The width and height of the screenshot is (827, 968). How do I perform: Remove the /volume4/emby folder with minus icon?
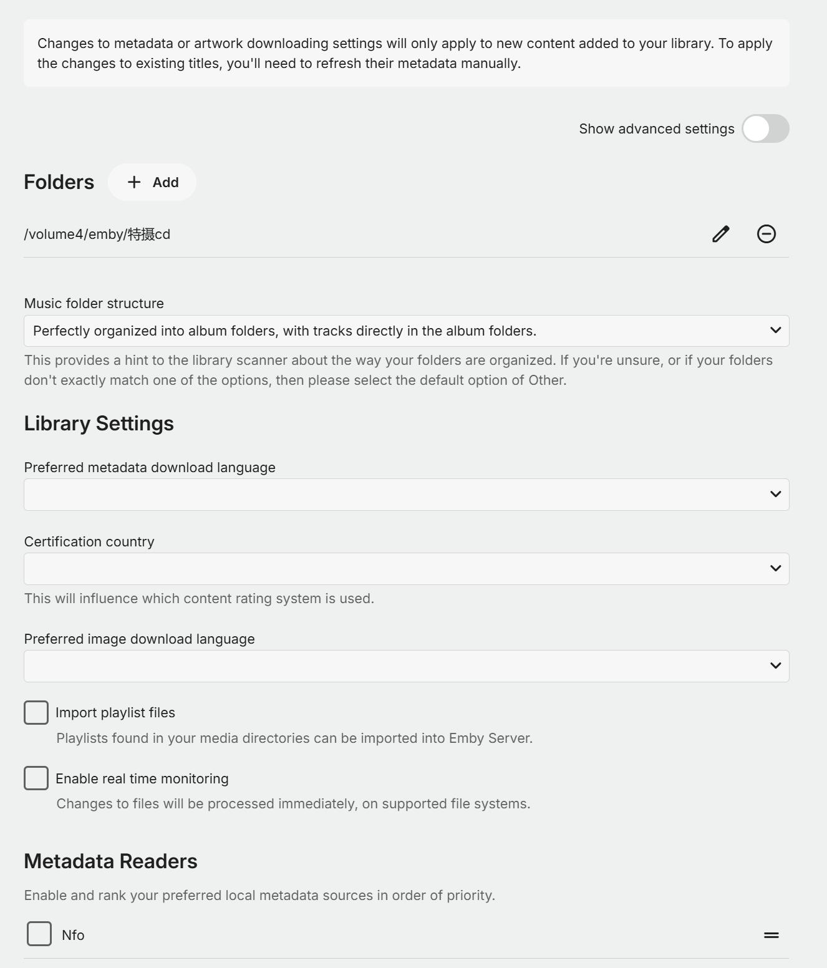[767, 234]
